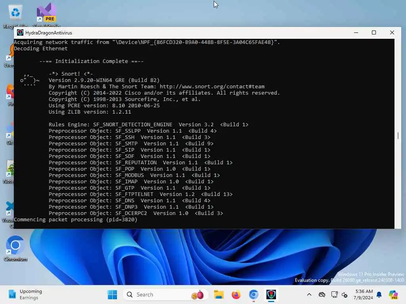Click the SF_DNS preprocessor line
The height and width of the screenshot is (304, 406).
(130, 201)
